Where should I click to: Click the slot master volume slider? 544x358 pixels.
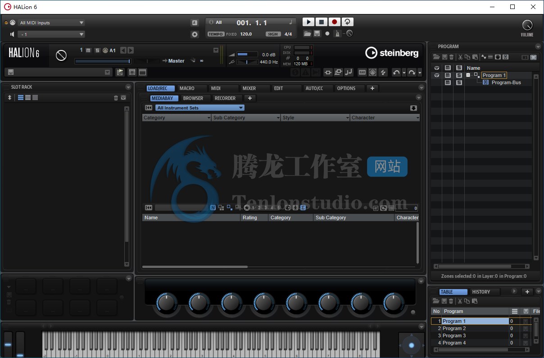(102, 61)
